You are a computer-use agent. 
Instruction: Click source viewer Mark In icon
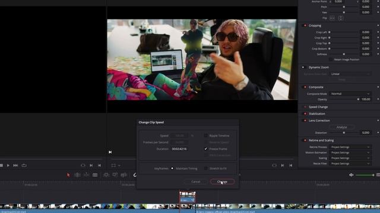[x=91, y=166]
